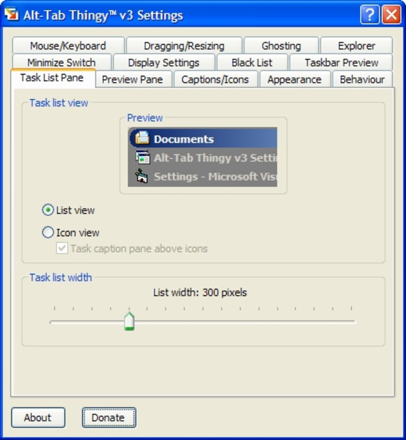
Task: Click the Documents folder icon in preview
Action: [x=142, y=139]
